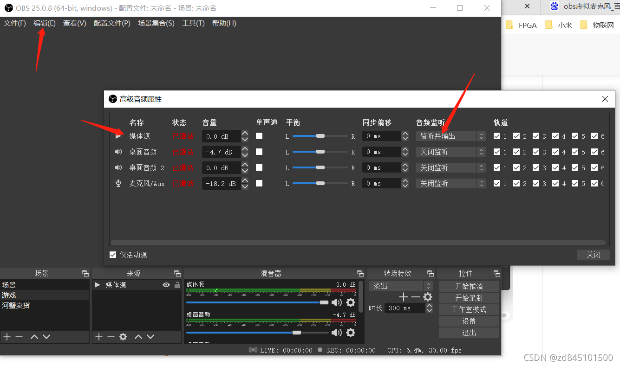Mute 媒体源 speaker in mixer
Screen dimensions: 620x366
[x=336, y=302]
